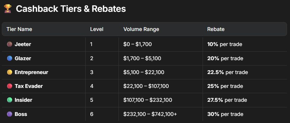Image resolution: width=290 pixels, height=123 pixels.
Task: Select the 22.5% per trade rebate cell
Action: point(227,72)
